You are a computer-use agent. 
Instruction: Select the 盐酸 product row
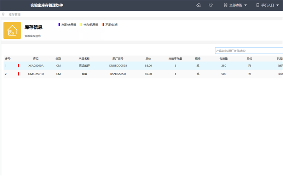click(x=84, y=74)
